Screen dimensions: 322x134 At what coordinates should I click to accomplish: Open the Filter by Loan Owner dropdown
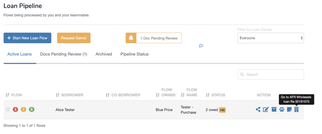[x=270, y=38]
